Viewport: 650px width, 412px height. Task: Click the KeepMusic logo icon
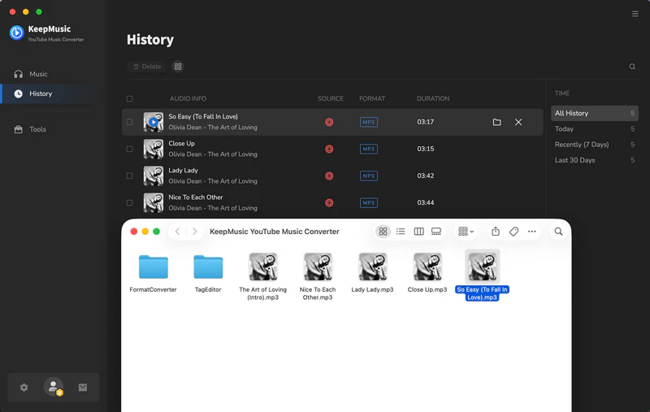click(17, 33)
